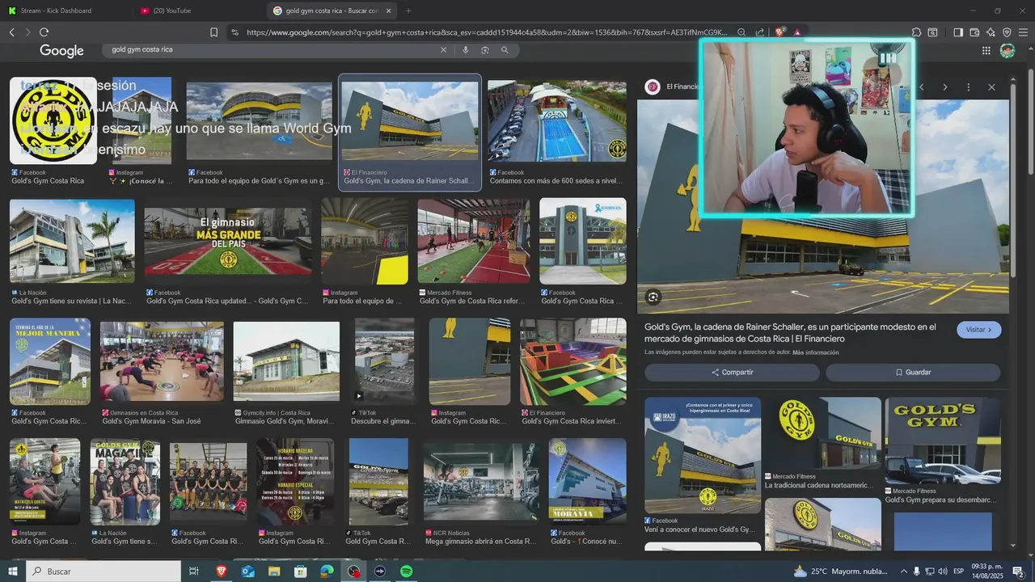The width and height of the screenshot is (1035, 582).
Task: Open the El Financiero trampoline park image
Action: (x=573, y=361)
